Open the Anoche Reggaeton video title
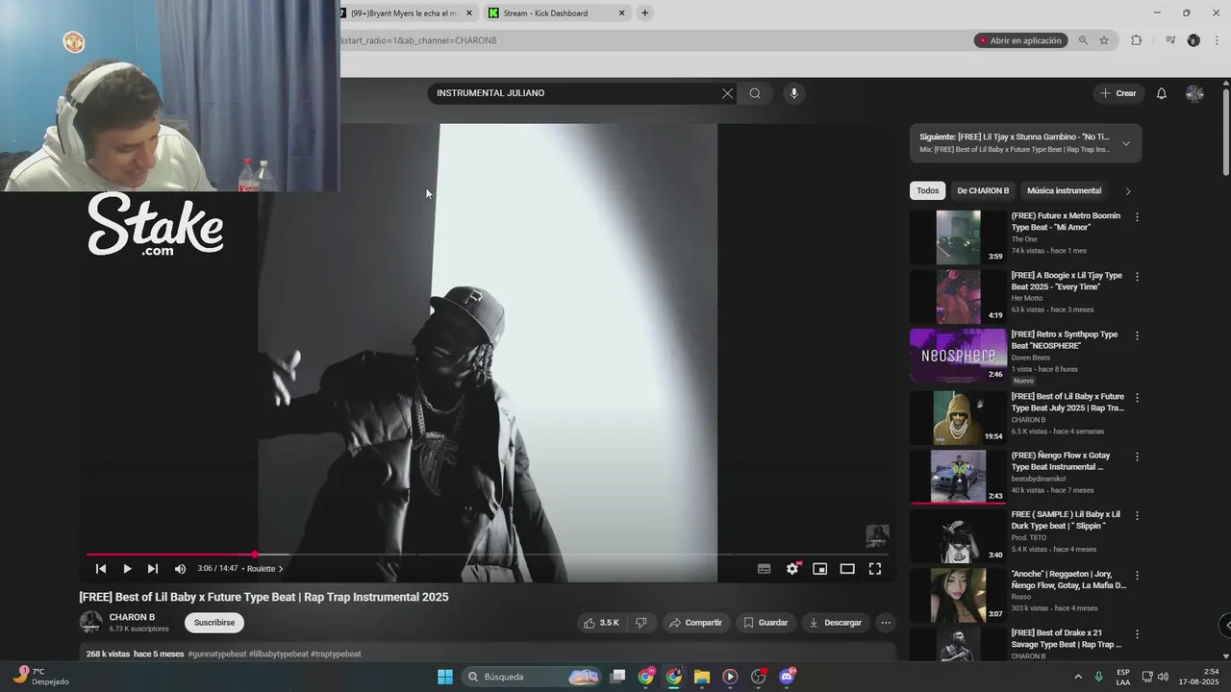 1068,580
